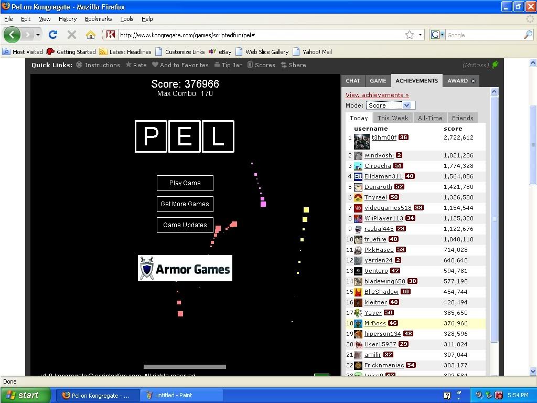Image resolution: width=537 pixels, height=403 pixels.
Task: Show the All-Time leaderboard tab
Action: (430, 118)
